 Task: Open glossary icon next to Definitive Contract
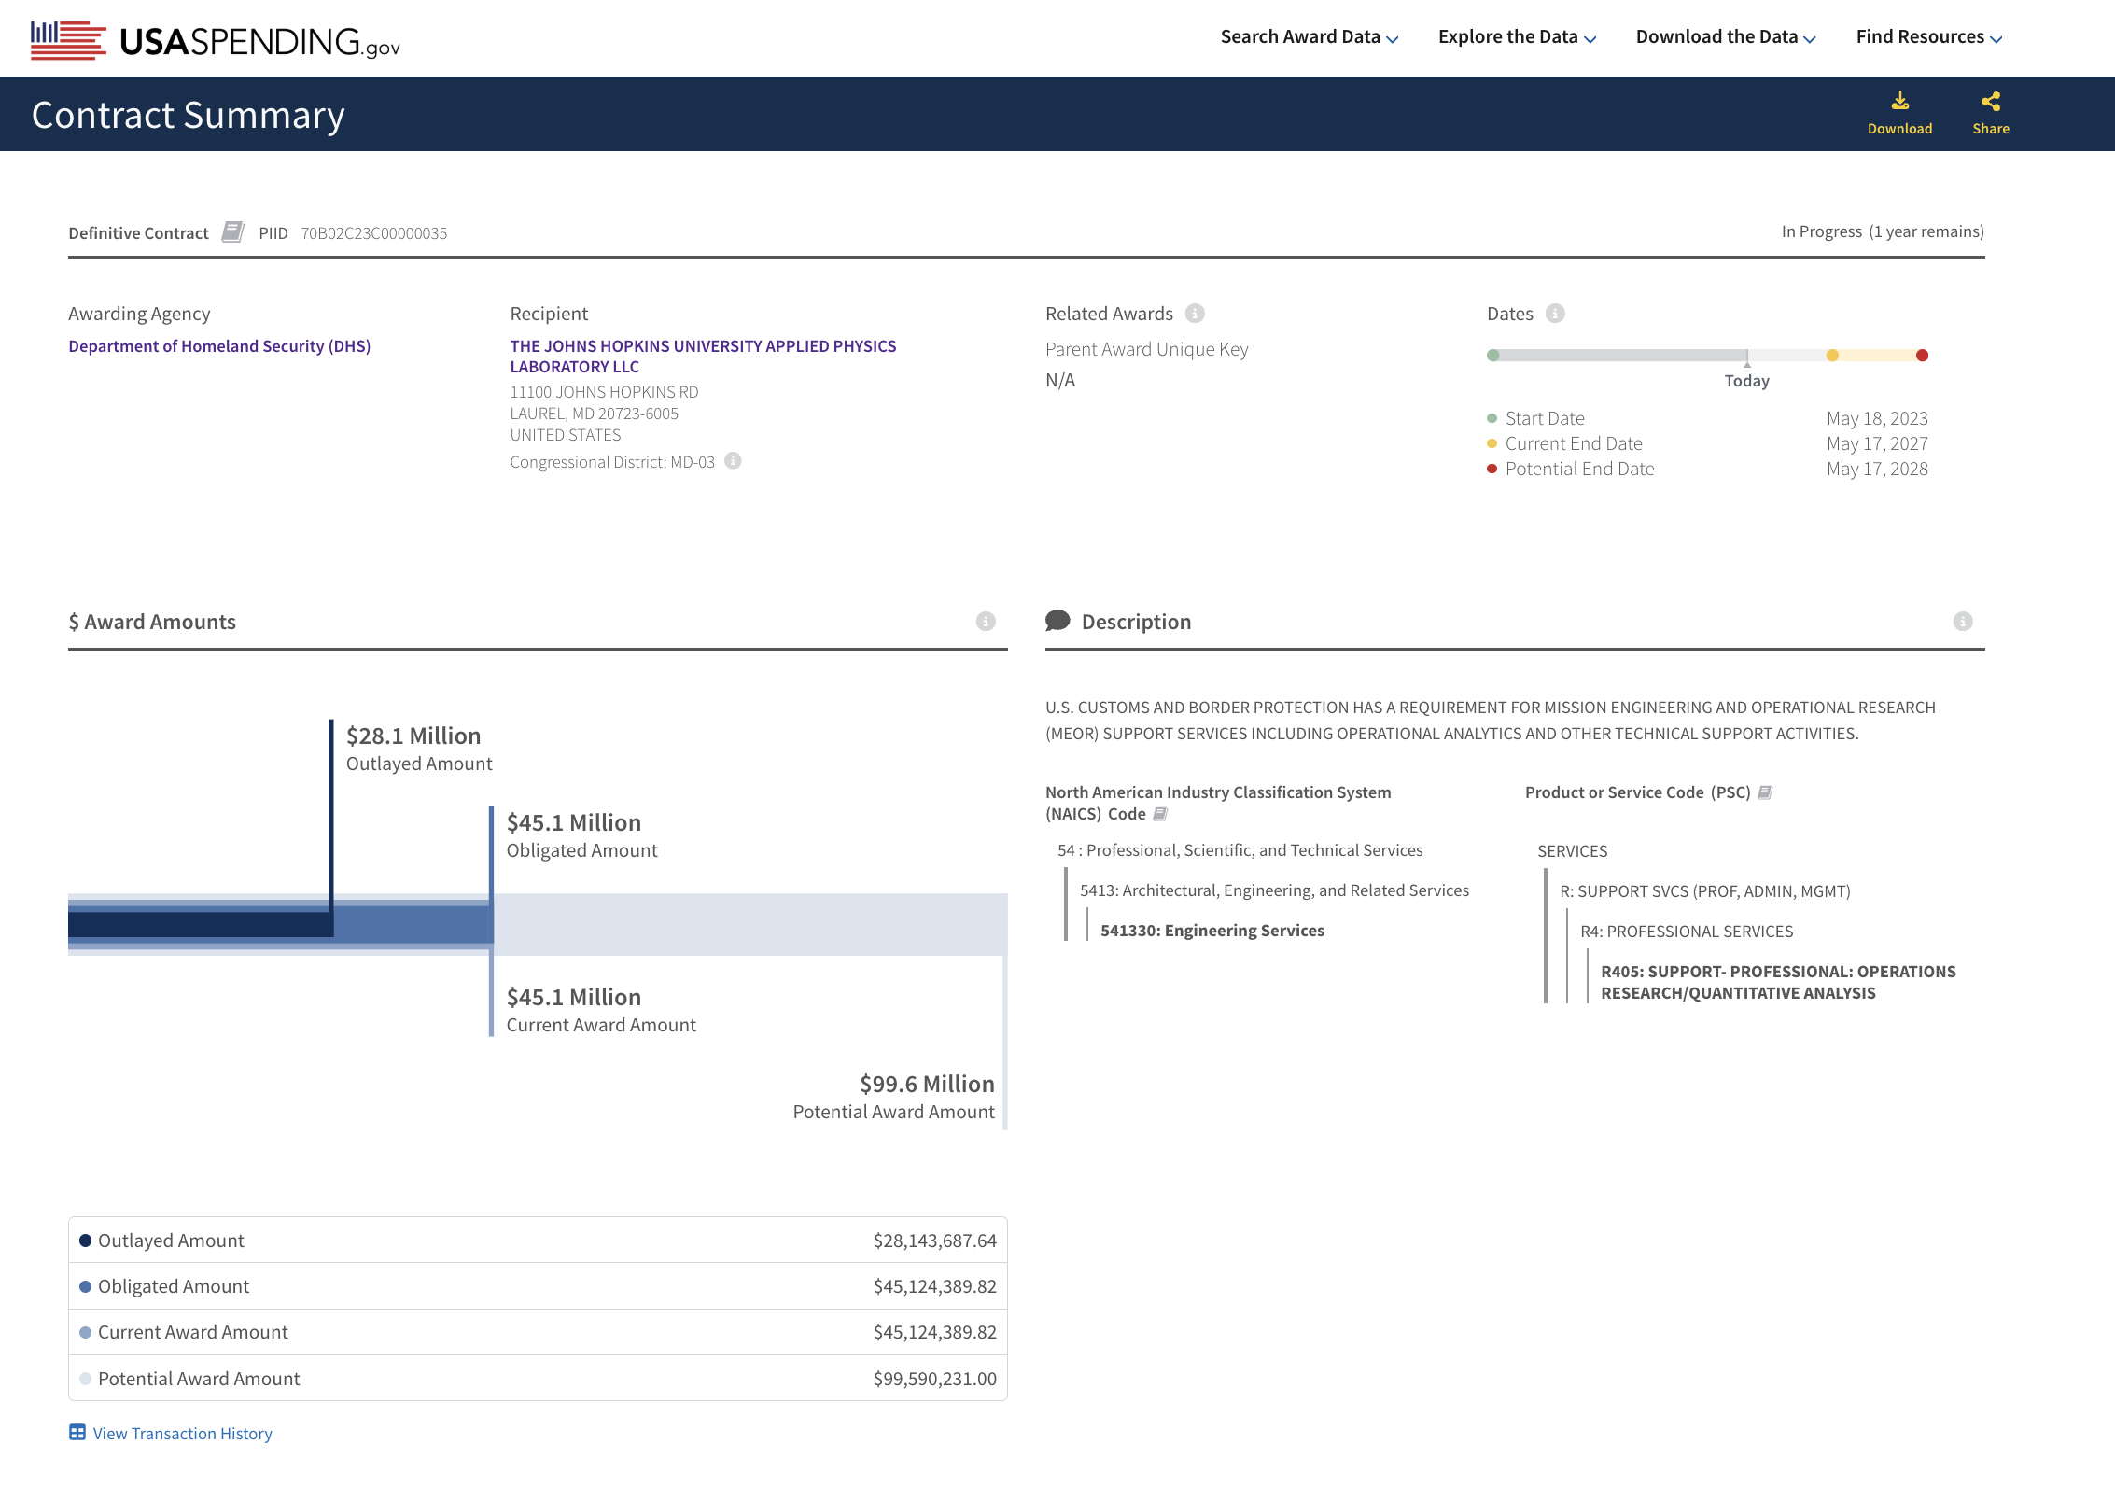click(x=233, y=231)
